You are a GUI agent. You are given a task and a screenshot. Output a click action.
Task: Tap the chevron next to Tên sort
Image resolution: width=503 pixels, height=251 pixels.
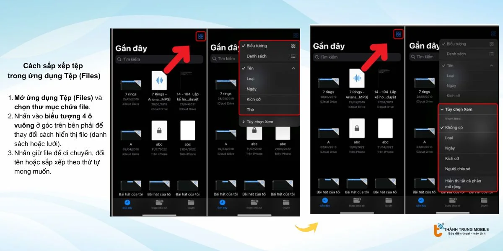[x=293, y=68]
